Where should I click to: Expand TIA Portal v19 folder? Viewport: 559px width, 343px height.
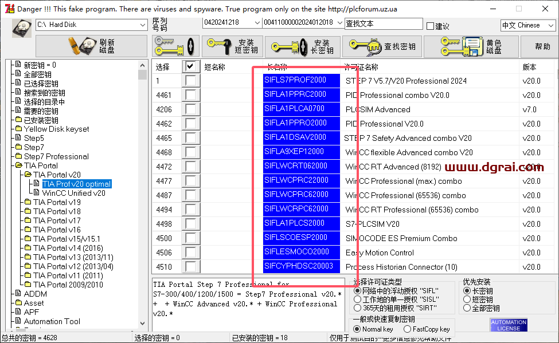[x=57, y=202]
